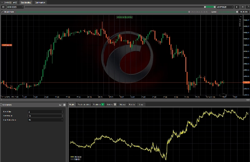Open the Log tab
This screenshot has height=162, width=250.
coord(141,104)
